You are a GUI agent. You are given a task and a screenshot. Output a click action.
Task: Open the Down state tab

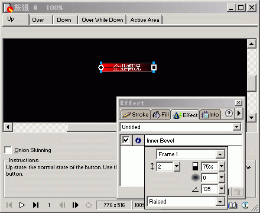(65, 20)
